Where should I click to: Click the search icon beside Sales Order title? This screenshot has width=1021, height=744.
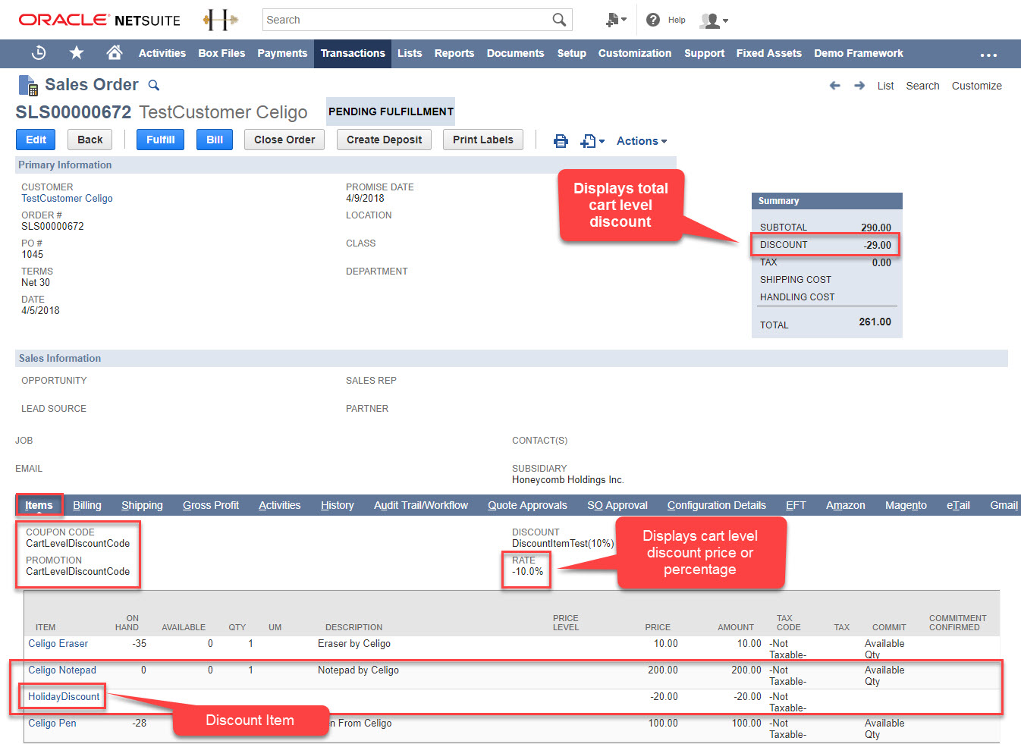(x=154, y=85)
